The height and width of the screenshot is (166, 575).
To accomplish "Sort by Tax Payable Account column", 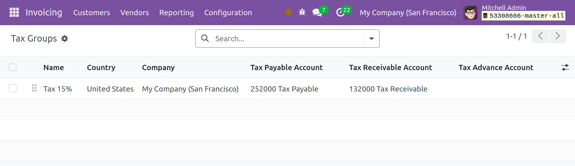I will [x=286, y=68].
